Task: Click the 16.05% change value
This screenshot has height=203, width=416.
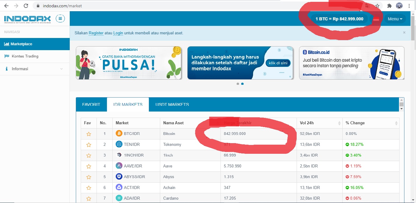Action: pyautogui.click(x=357, y=188)
